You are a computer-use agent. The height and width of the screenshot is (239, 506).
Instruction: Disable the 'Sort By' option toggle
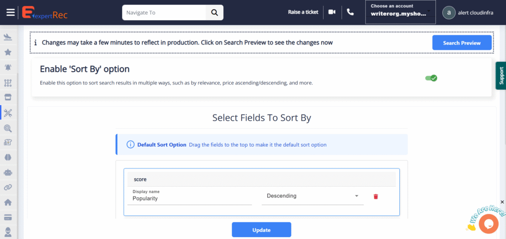(431, 78)
